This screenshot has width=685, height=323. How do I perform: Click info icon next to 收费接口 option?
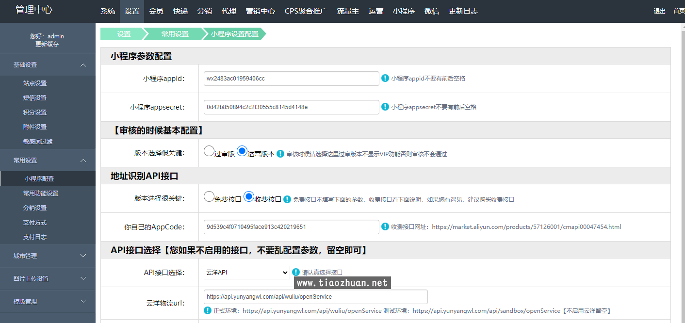coord(287,199)
